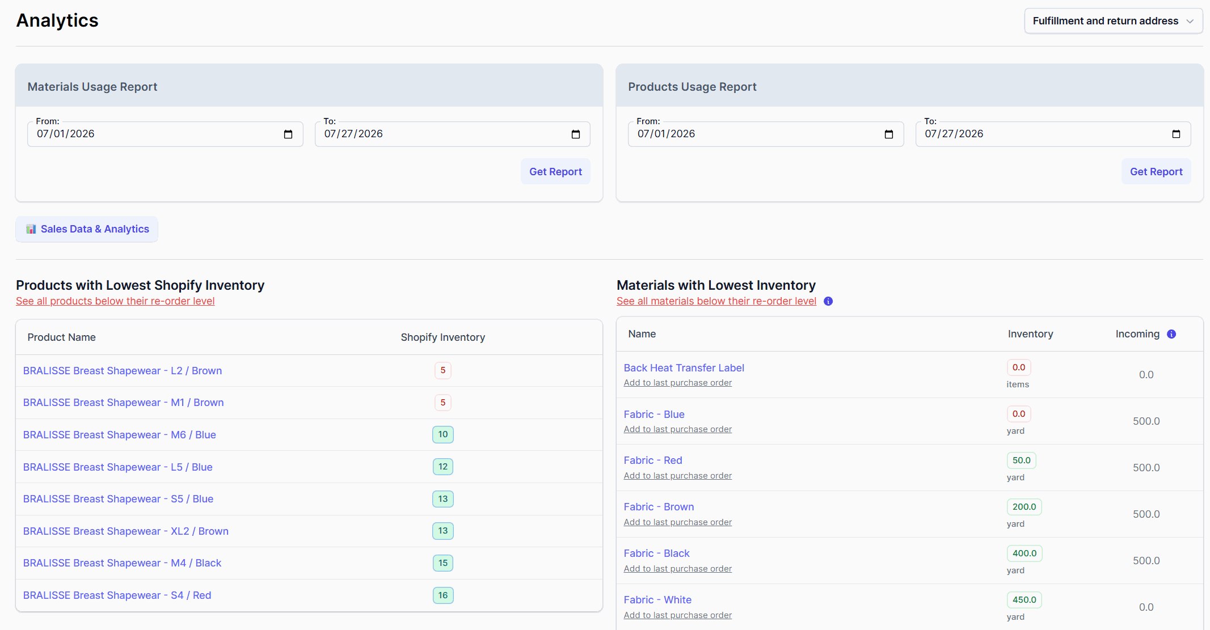Click the Analytics page heading
The image size is (1210, 630).
pyautogui.click(x=57, y=20)
